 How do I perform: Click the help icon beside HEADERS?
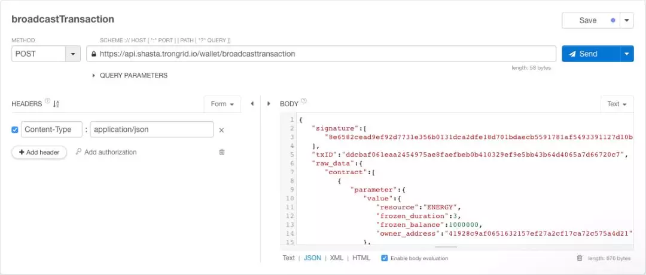[x=47, y=101]
